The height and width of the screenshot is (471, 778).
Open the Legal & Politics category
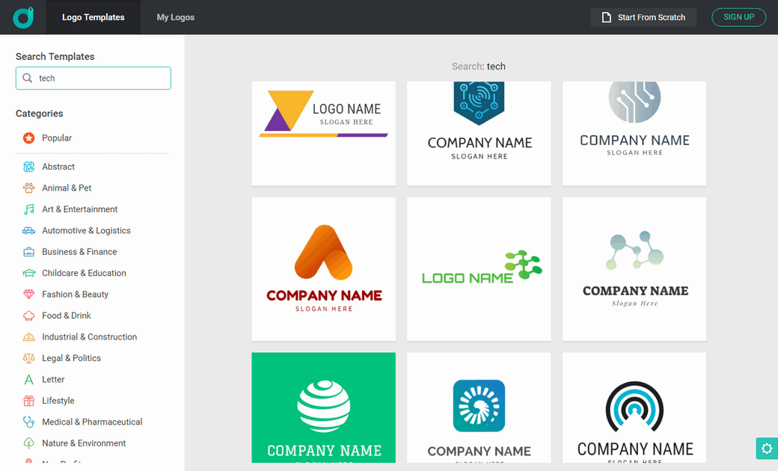[x=71, y=358]
